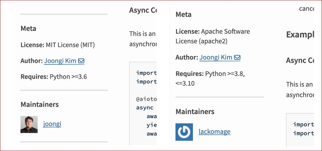Click the Meta heading above Apache Software License
Screen dimensions: 322x151
point(183,14)
